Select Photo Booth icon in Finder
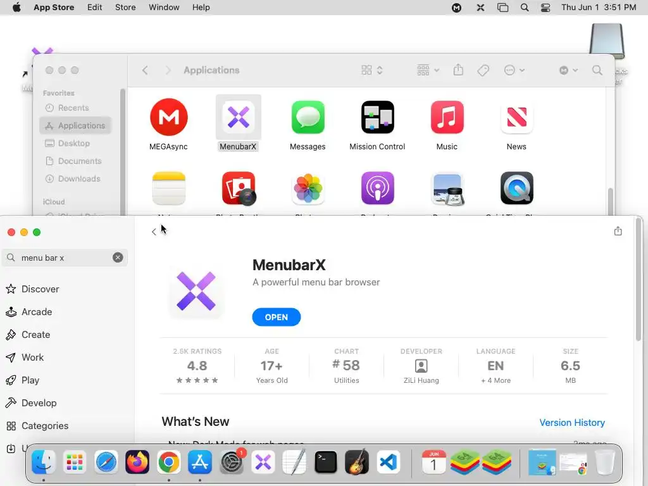Screen dimensions: 648x486 point(239,189)
